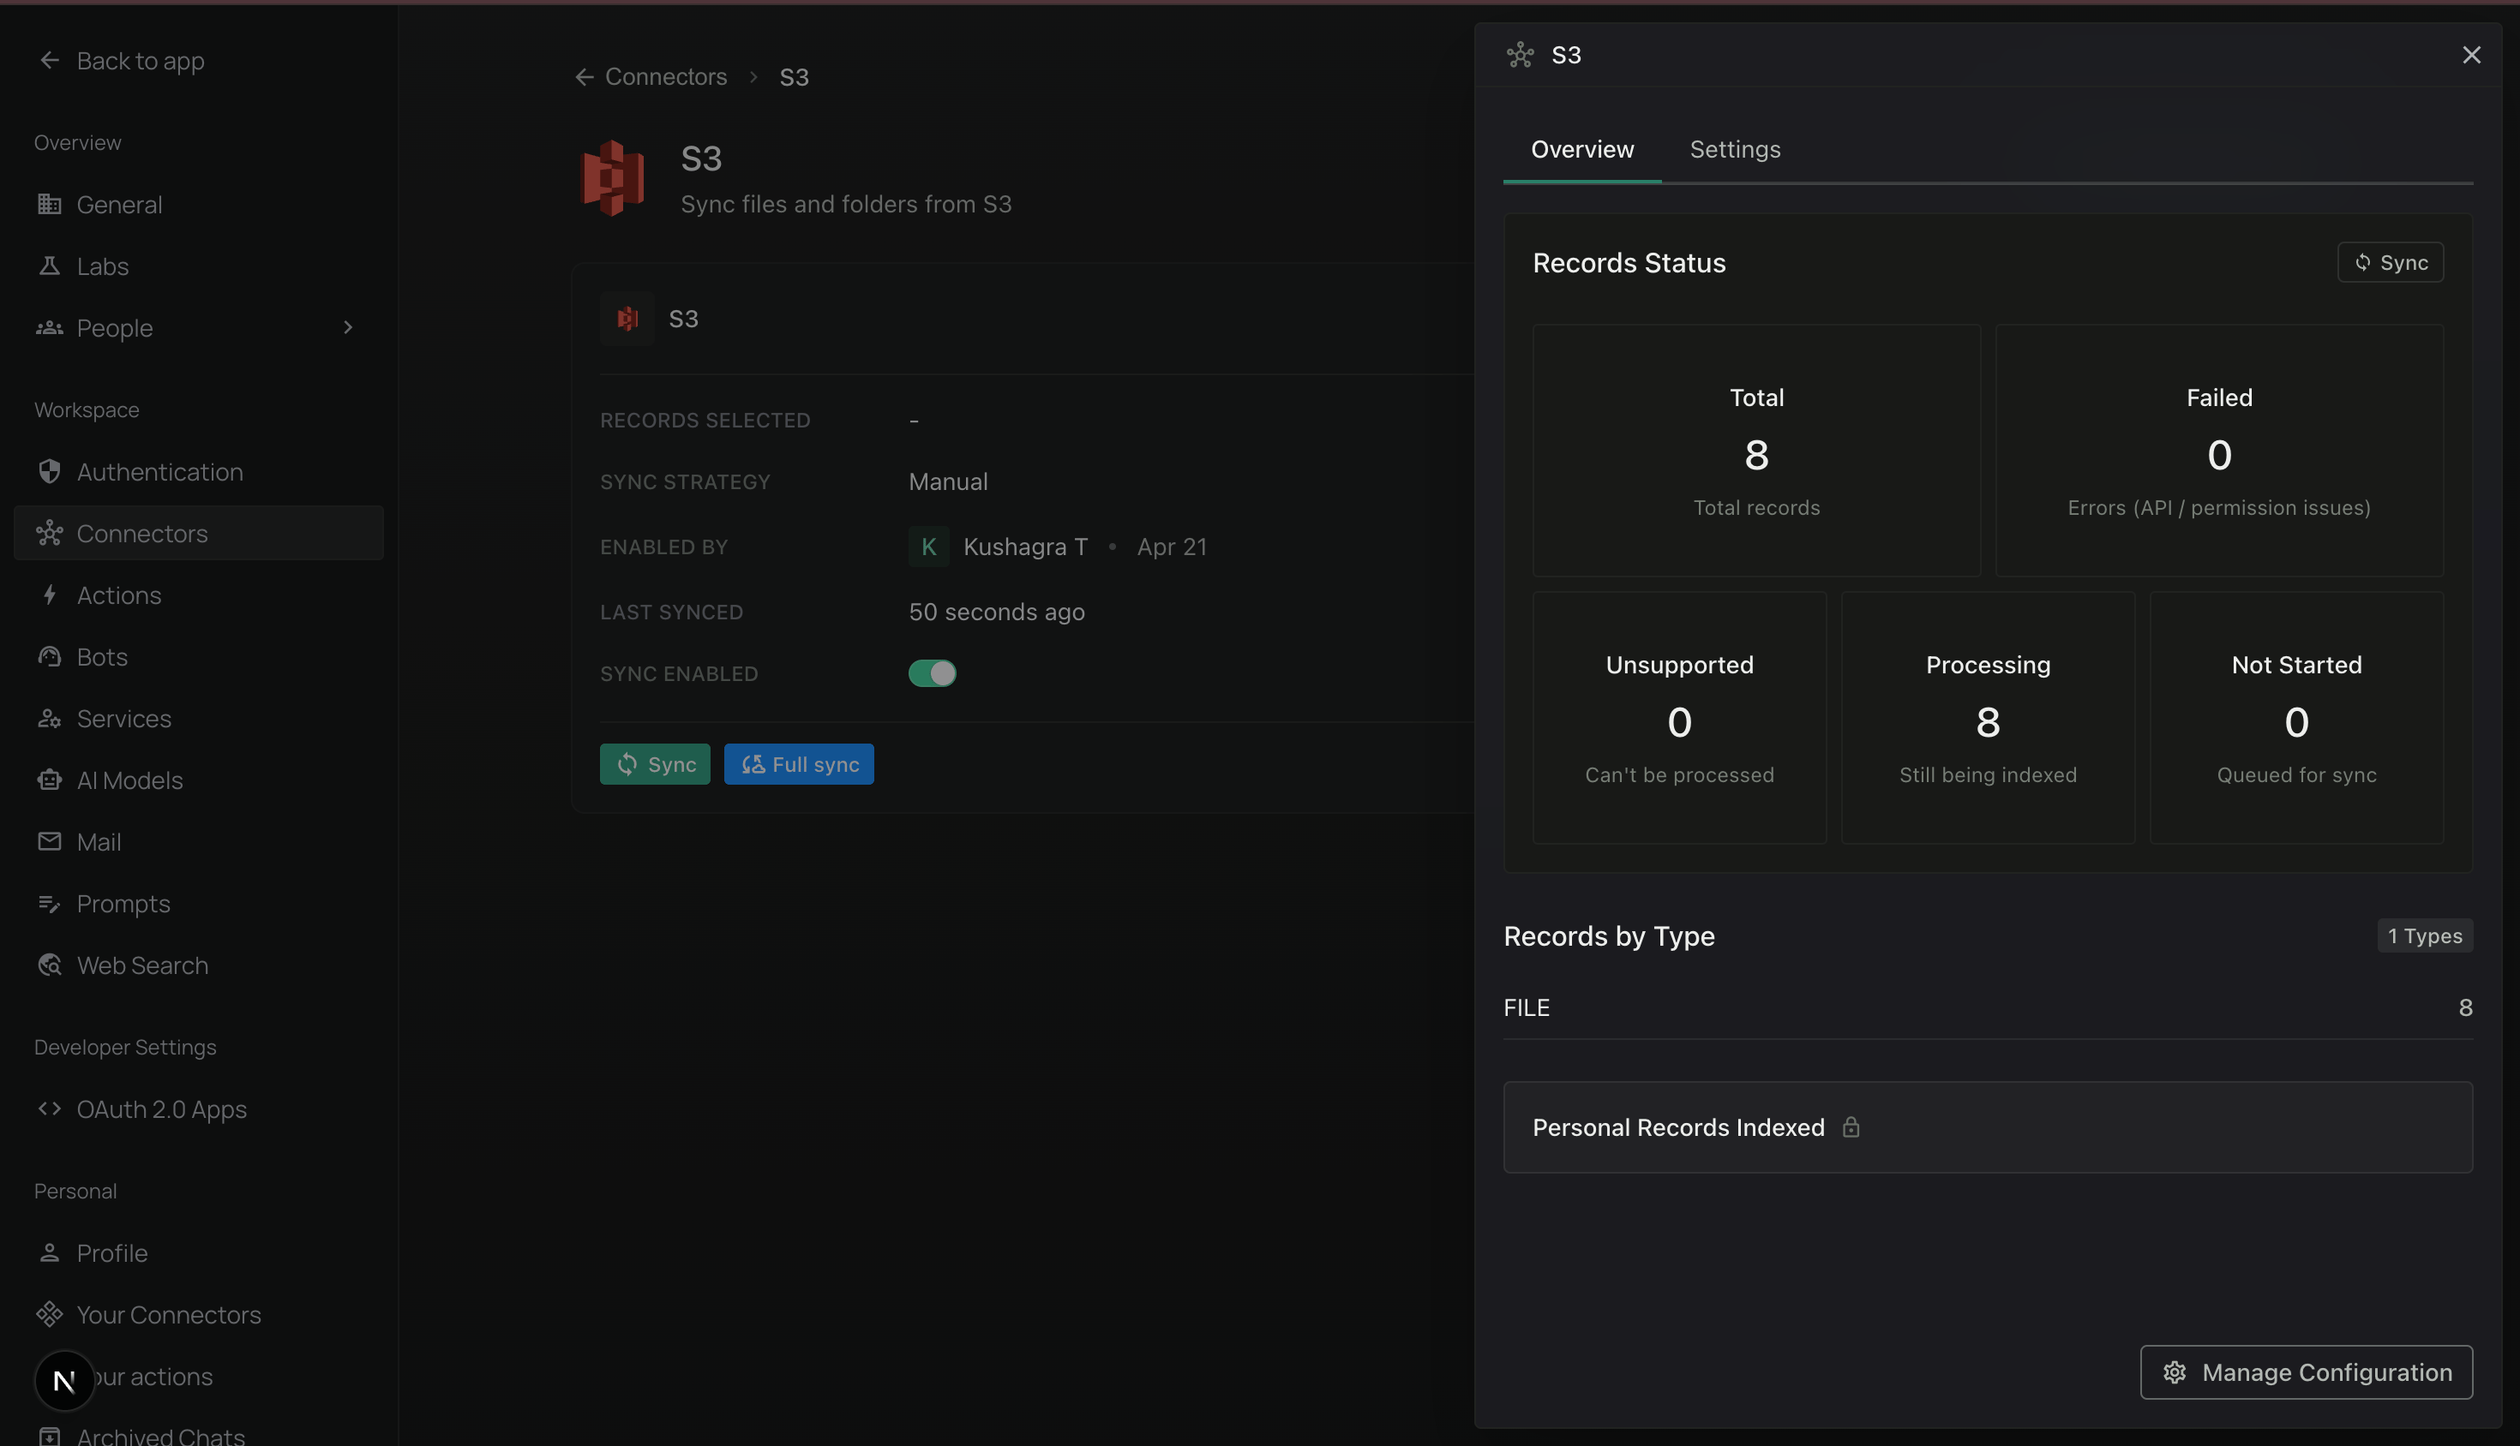Toggle the Sync Enabled switch
This screenshot has width=2520, height=1446.
[x=932, y=673]
